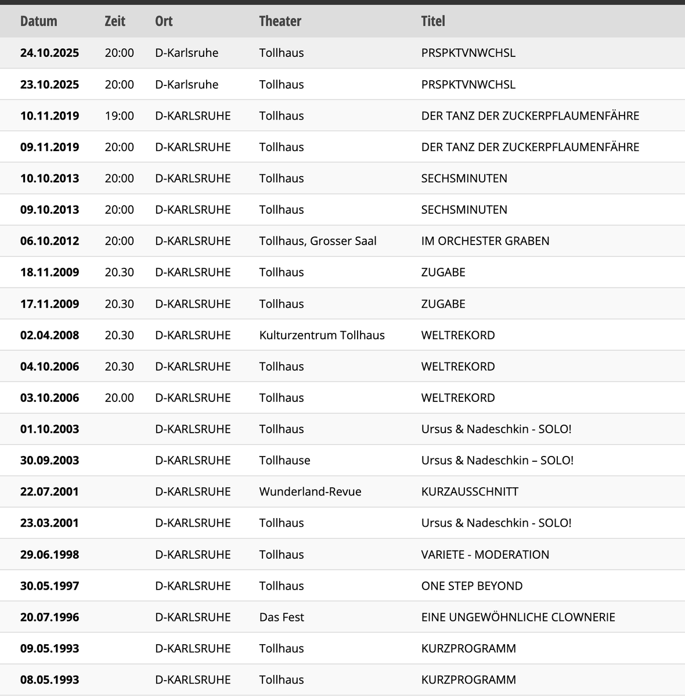Viewport: 685px width, 697px height.
Task: Open the VARIETE - MODERATION title
Action: click(485, 554)
